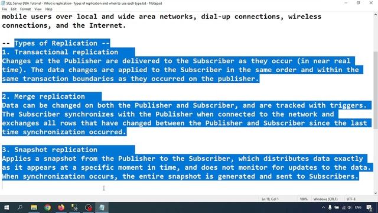Open the Action Center notifications icon

(369, 208)
